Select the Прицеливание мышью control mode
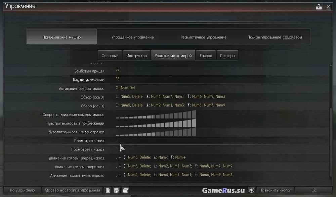 (61, 37)
